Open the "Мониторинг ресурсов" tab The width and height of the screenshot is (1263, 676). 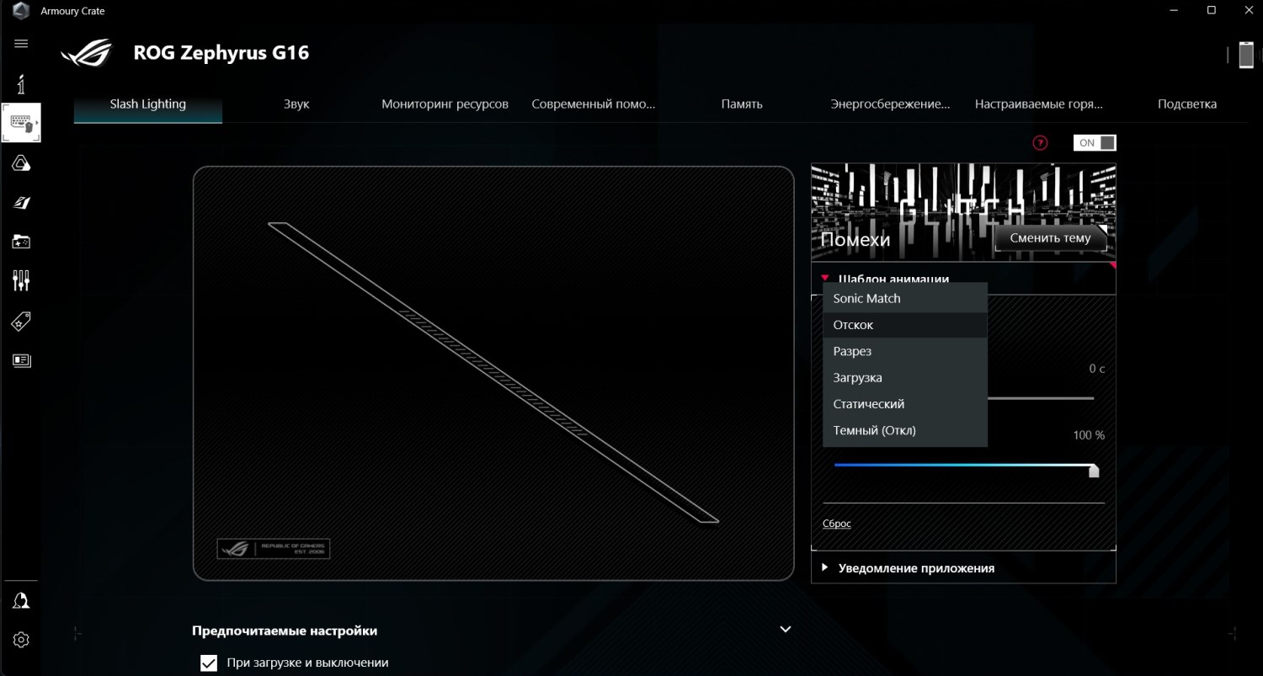tap(445, 104)
